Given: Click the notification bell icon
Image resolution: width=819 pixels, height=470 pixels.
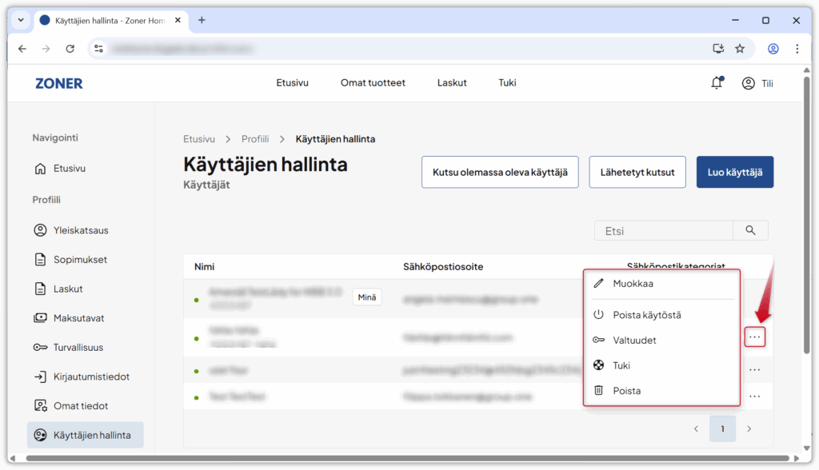Looking at the screenshot, I should [717, 83].
